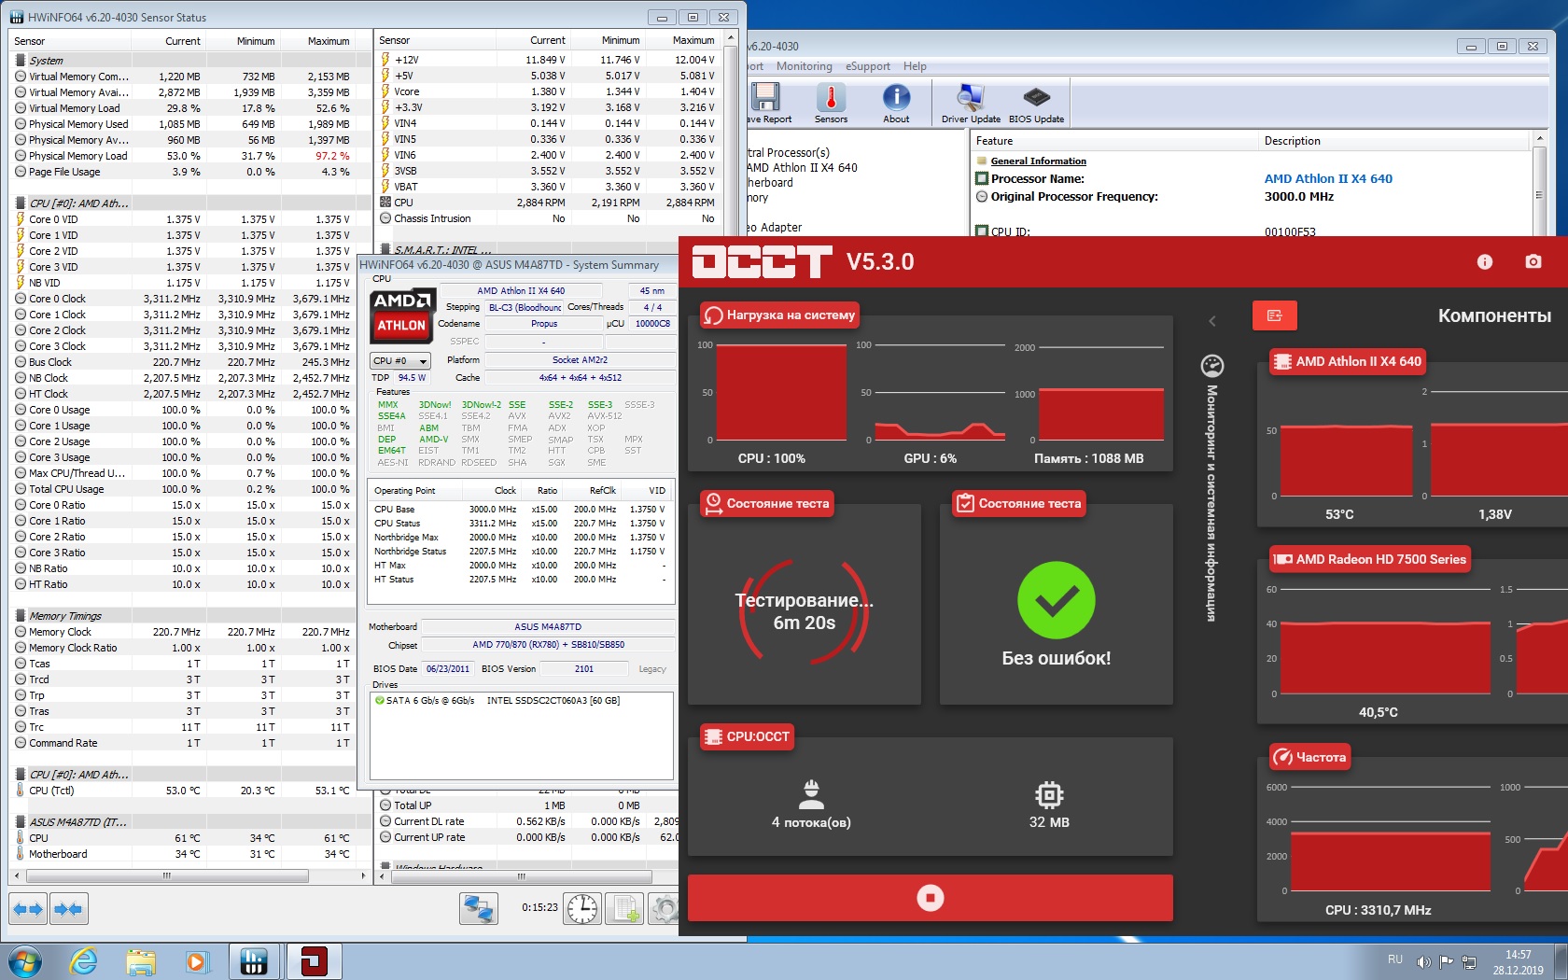Open the Action Center flag in the tray
1568x980 pixels.
click(x=1446, y=961)
